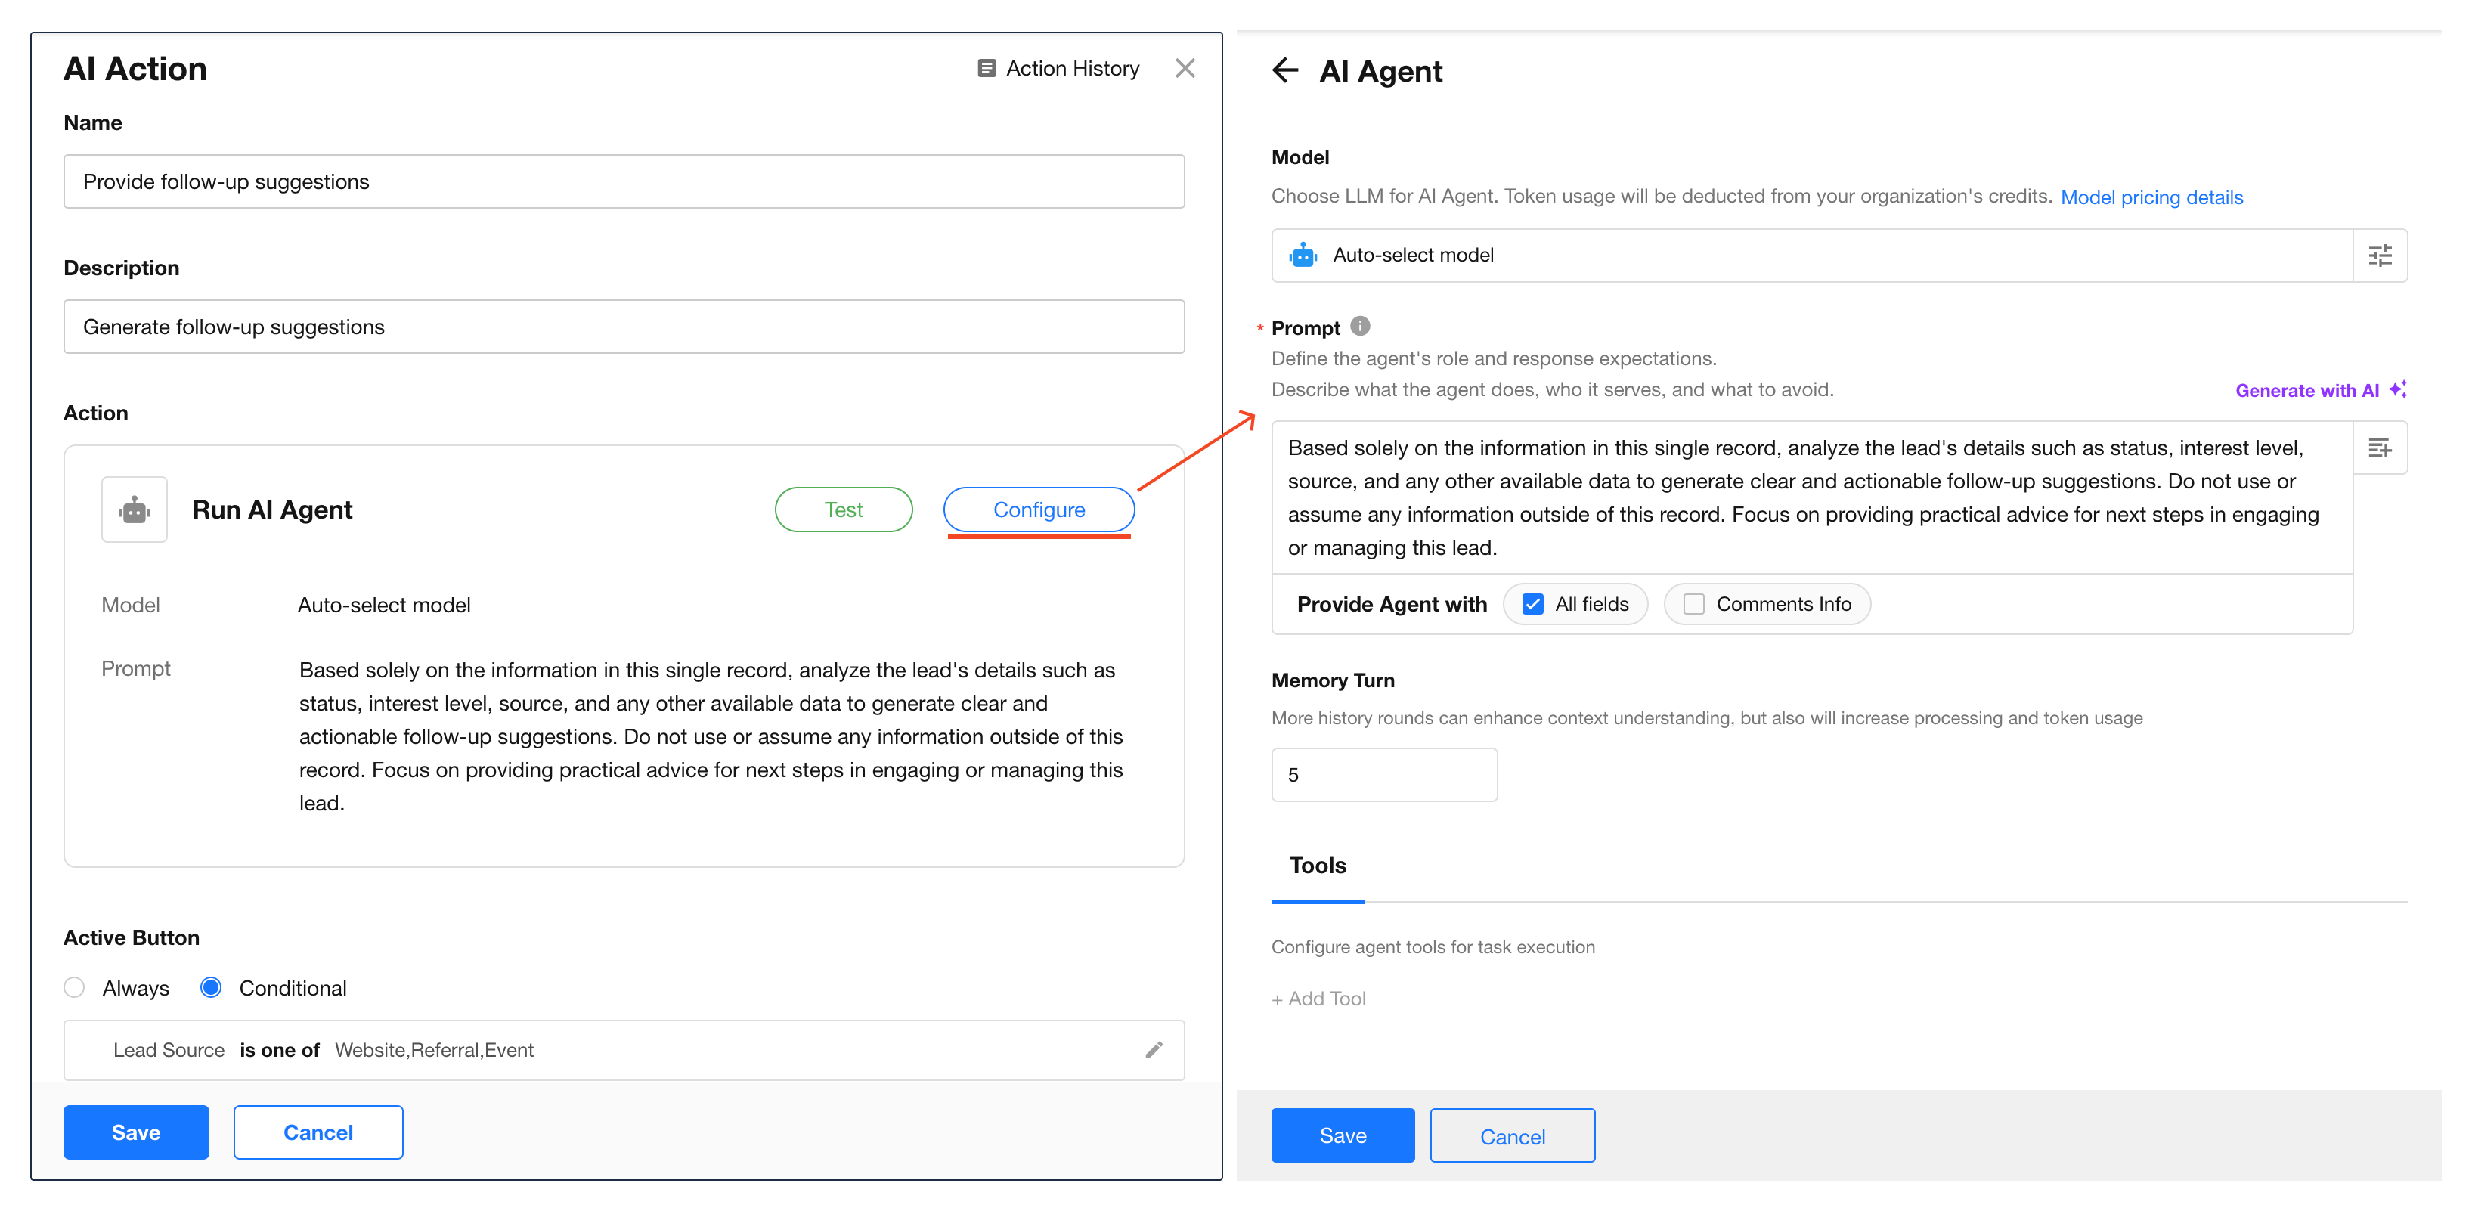Click the Run AI Agent robot icon
Screen dimensions: 2472x1211
pyautogui.click(x=135, y=509)
